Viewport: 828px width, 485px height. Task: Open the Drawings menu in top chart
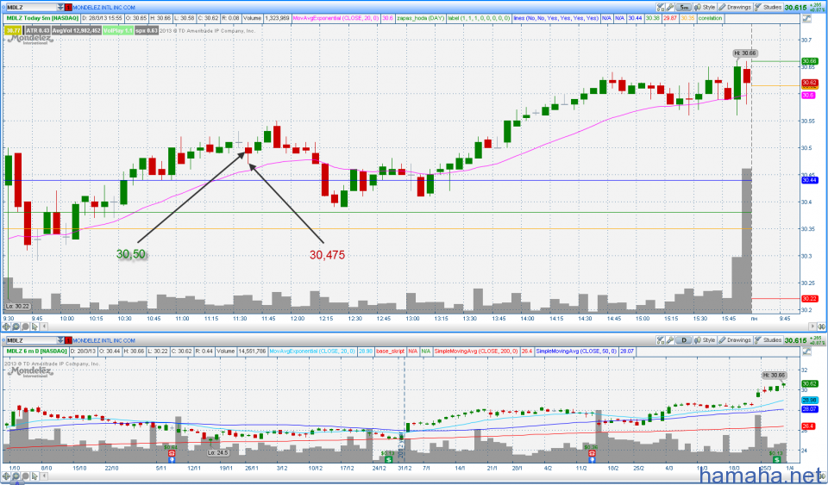click(x=735, y=8)
